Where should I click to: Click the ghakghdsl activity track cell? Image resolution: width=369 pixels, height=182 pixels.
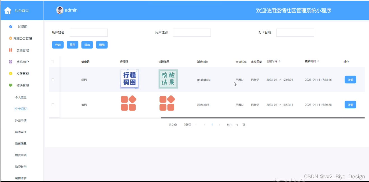coord(204,80)
